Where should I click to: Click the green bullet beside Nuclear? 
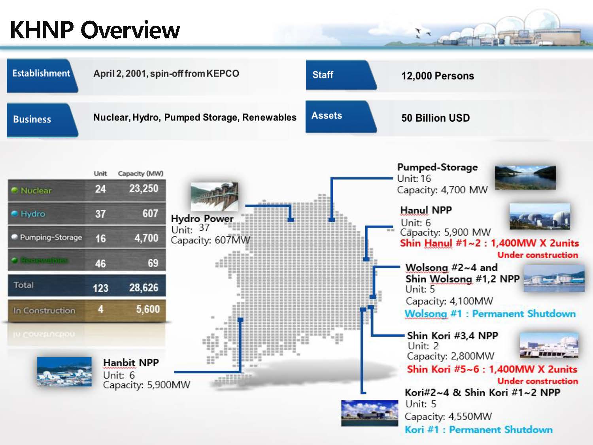15,190
